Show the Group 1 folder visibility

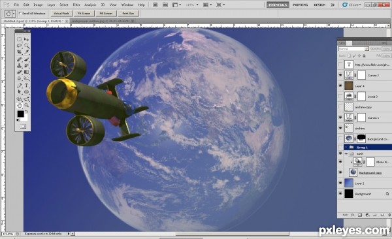340,147
